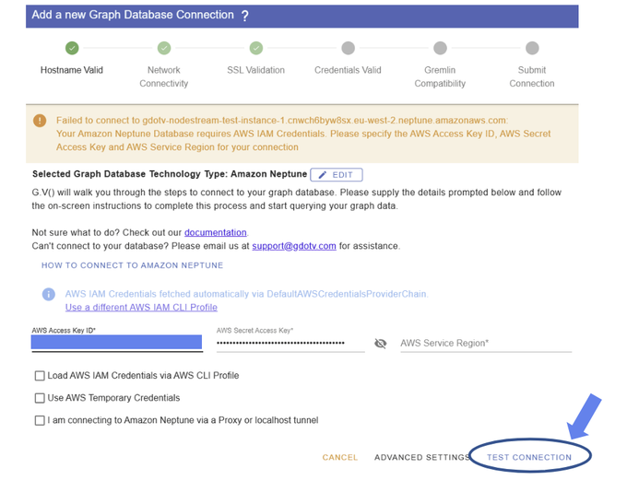The width and height of the screenshot is (627, 480).
Task: Click the Test Connection button
Action: [529, 457]
